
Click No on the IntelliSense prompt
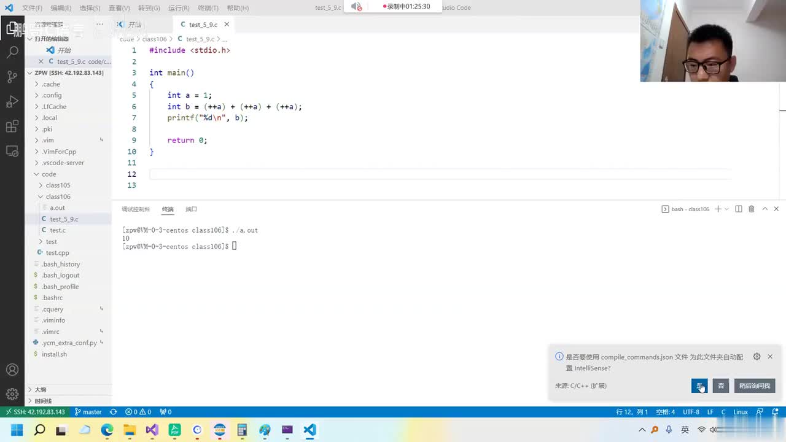721,386
